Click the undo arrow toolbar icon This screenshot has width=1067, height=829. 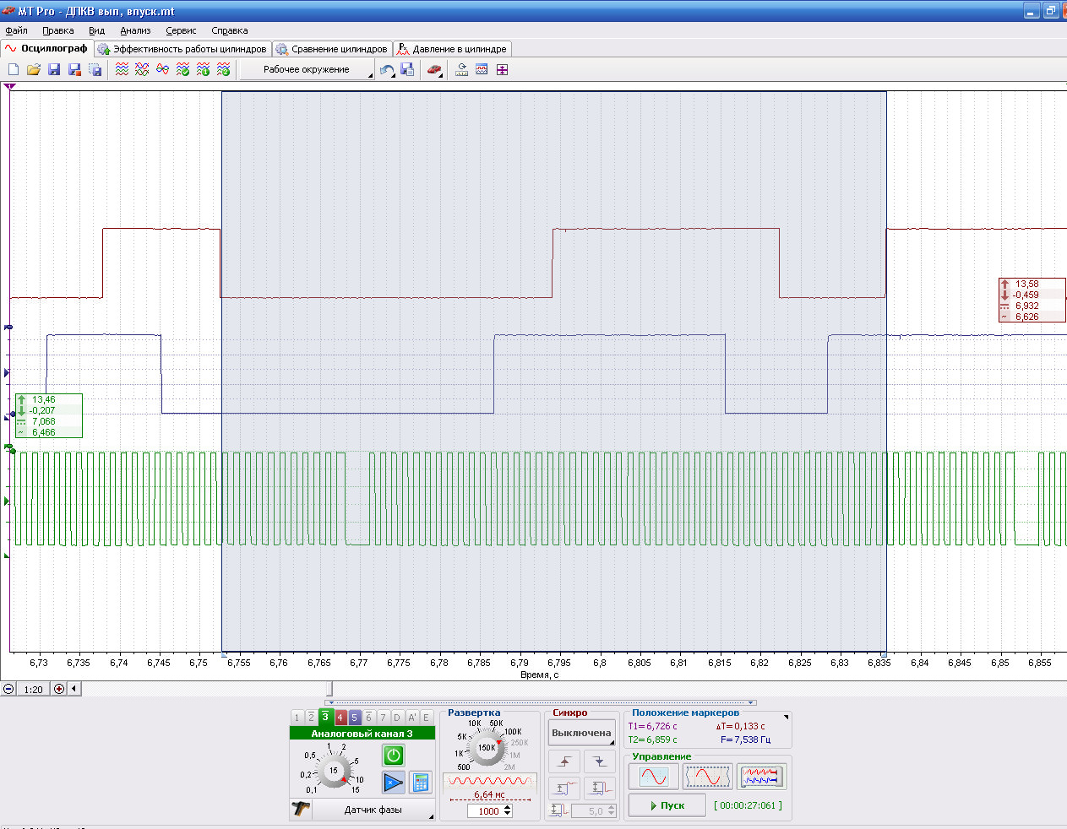point(387,70)
